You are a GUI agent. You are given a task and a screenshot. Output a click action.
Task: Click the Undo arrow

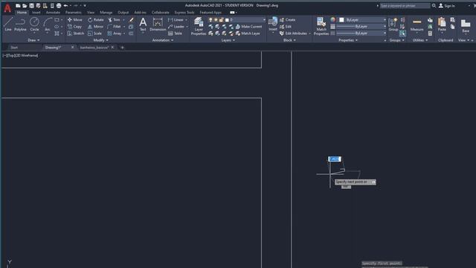(65, 5)
